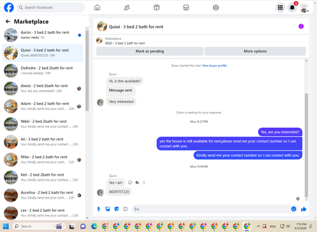The height and width of the screenshot is (232, 317).
Task: Select Quiwi 3 bed 2 bath conversation
Action: point(42,53)
